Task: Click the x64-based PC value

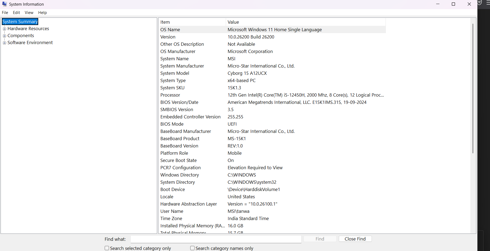Action: click(242, 80)
